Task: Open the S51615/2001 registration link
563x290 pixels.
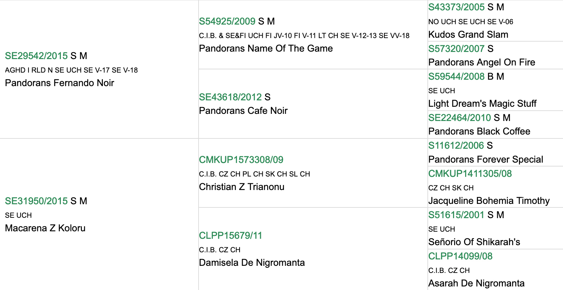Action: 456,215
